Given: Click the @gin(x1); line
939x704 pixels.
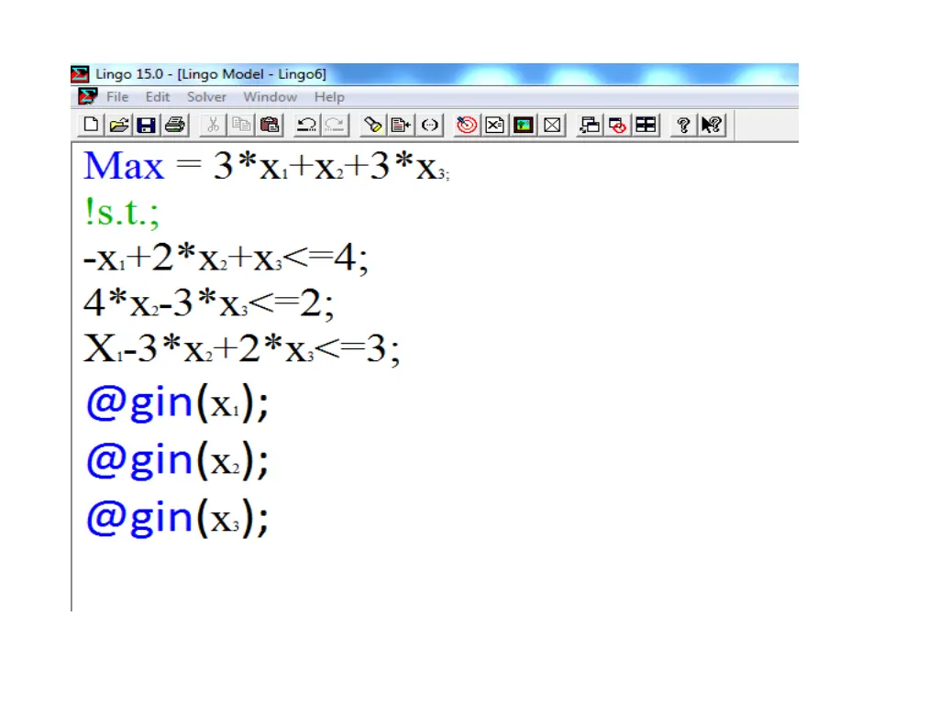Looking at the screenshot, I should 177,403.
